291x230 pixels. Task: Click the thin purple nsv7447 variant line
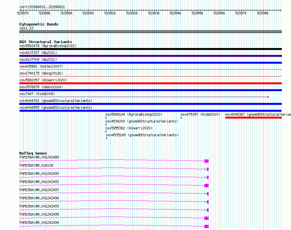144,97
